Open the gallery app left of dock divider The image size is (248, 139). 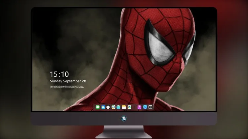(x=129, y=107)
